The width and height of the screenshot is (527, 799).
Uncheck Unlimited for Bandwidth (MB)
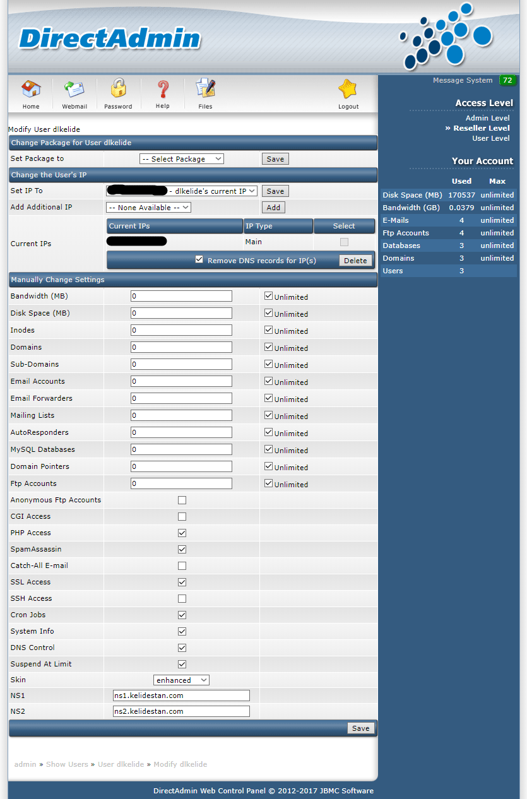[x=268, y=295]
